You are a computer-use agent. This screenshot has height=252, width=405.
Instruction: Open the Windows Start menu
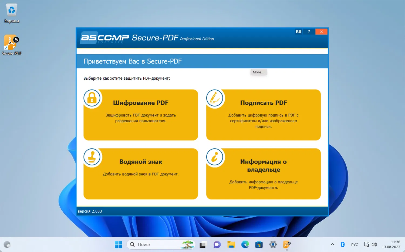click(118, 244)
